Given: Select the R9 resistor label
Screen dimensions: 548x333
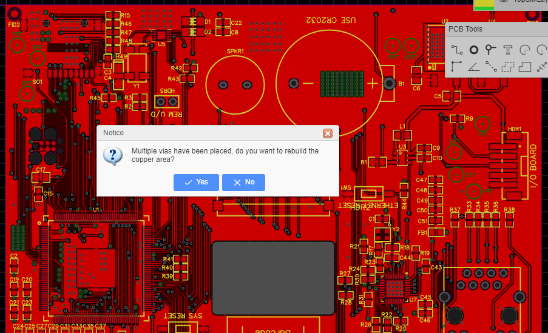Looking at the screenshot, I should pyautogui.click(x=469, y=119).
